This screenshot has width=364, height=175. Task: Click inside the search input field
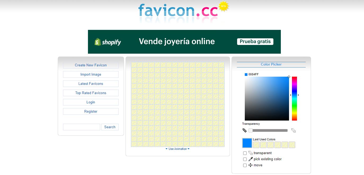[x=81, y=127]
